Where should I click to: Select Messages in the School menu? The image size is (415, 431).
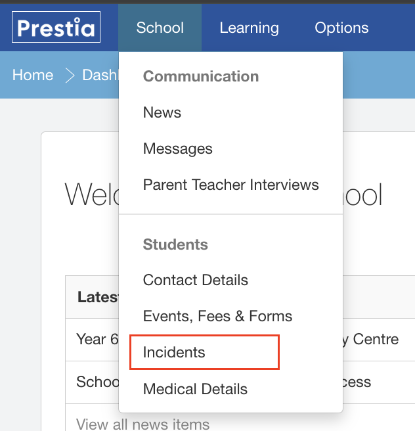[x=178, y=148]
